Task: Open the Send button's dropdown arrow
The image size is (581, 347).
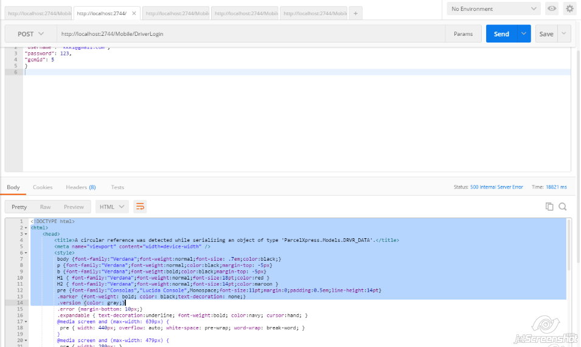Action: click(524, 34)
